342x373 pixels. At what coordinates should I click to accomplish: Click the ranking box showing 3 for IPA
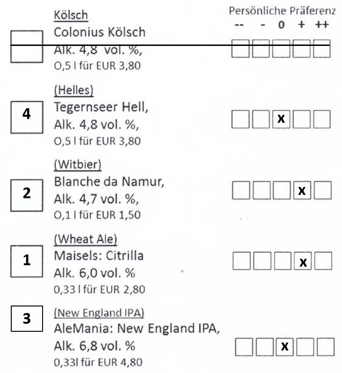pos(27,319)
